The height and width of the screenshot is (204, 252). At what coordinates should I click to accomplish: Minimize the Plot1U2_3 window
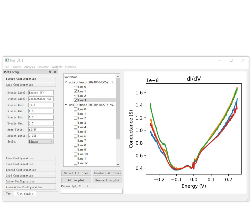click(219, 60)
